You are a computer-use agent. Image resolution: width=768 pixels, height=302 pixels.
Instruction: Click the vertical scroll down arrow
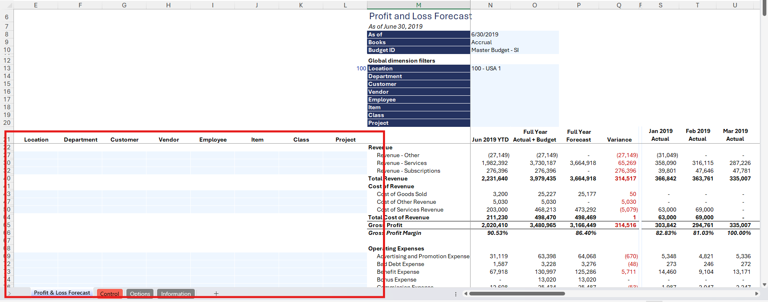click(x=764, y=284)
